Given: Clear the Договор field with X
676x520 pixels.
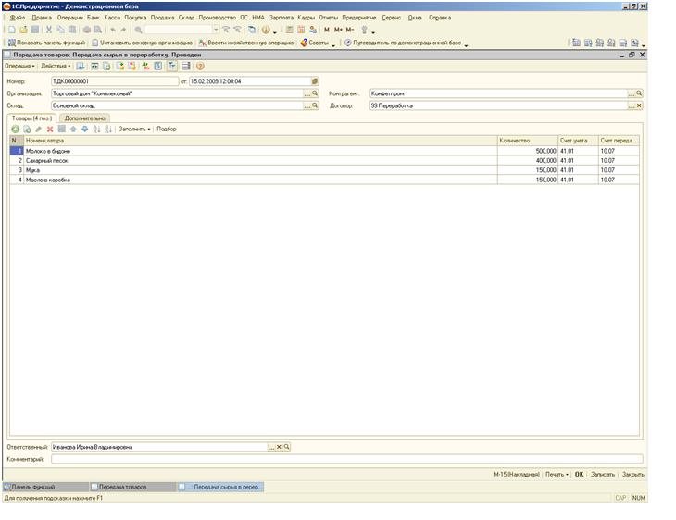Looking at the screenshot, I should 639,105.
